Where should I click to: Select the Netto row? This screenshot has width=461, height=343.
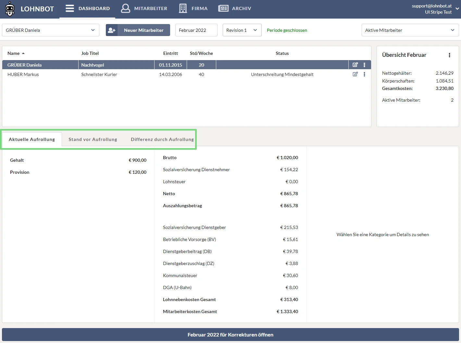tap(230, 194)
